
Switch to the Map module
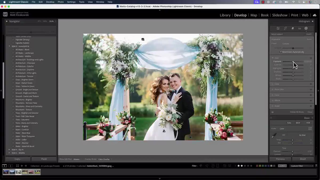click(x=254, y=15)
